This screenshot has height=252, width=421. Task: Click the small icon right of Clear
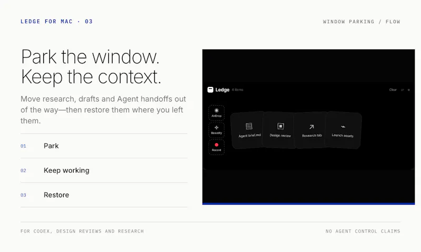point(402,90)
